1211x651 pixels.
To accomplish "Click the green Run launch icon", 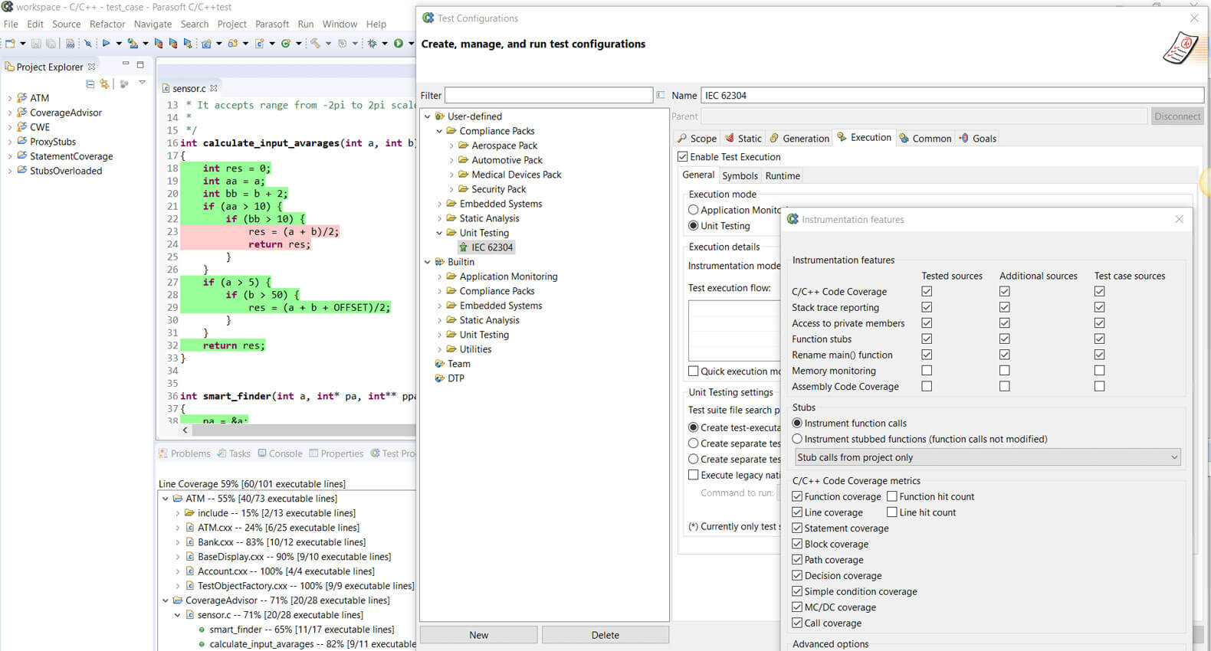I will click(399, 44).
